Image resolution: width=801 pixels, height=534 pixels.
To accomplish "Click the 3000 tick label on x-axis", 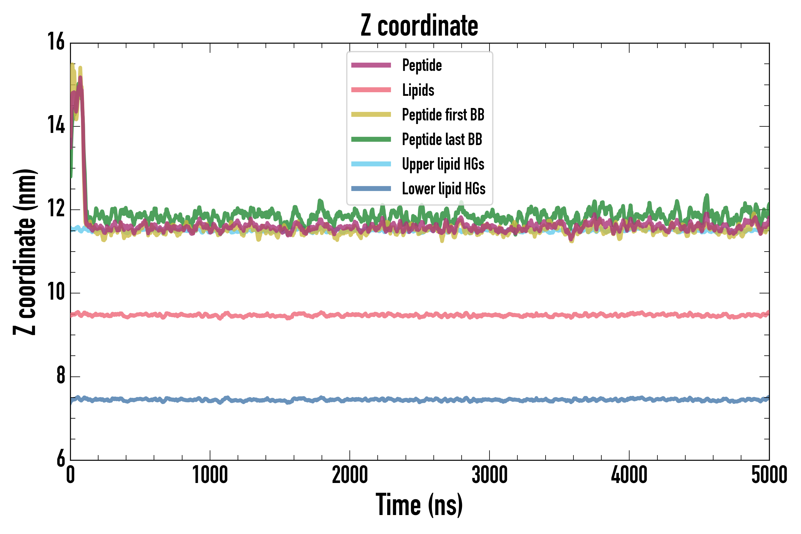I will coord(490,475).
